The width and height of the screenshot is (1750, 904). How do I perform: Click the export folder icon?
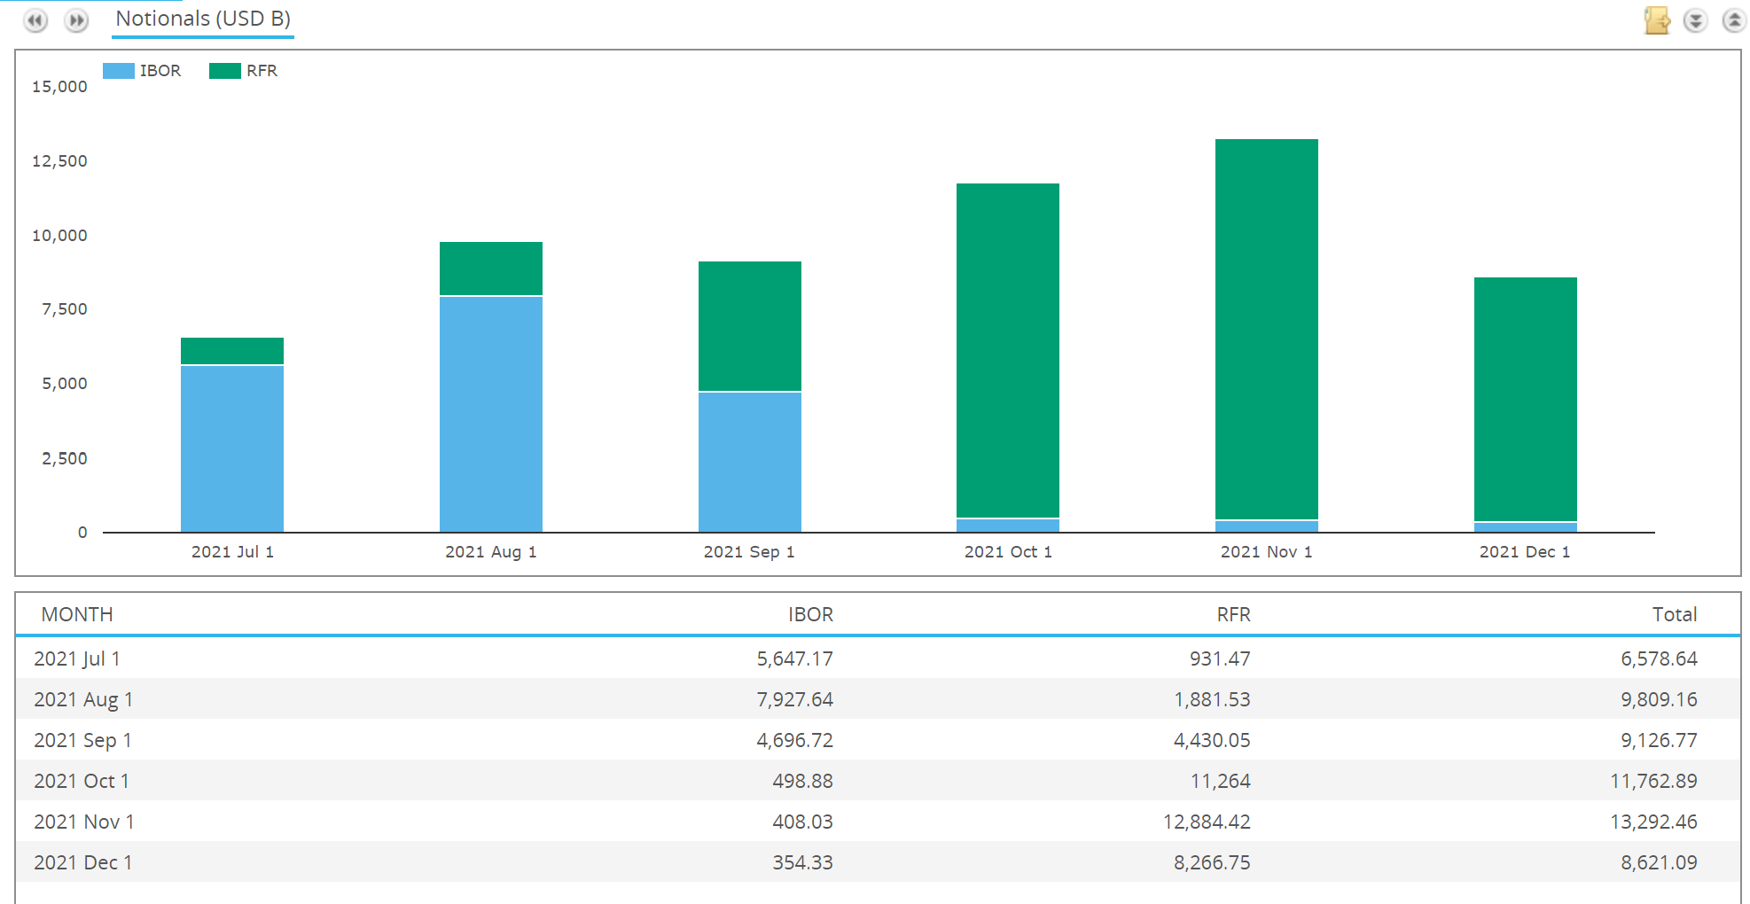[x=1656, y=20]
